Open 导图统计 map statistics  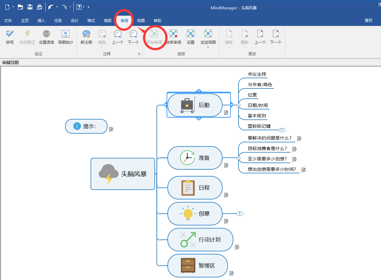click(66, 37)
